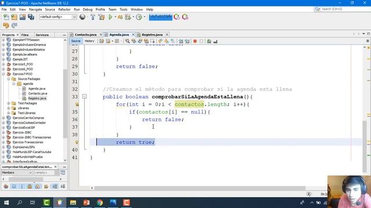Image resolution: width=371 pixels, height=208 pixels.
Task: Run the project with green play icon
Action: coord(110,17)
